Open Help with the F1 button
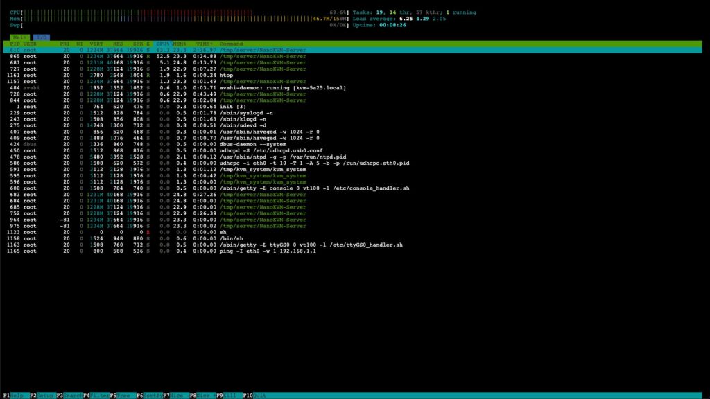Screen dimensions: 710x399 pyautogui.click(x=17, y=396)
